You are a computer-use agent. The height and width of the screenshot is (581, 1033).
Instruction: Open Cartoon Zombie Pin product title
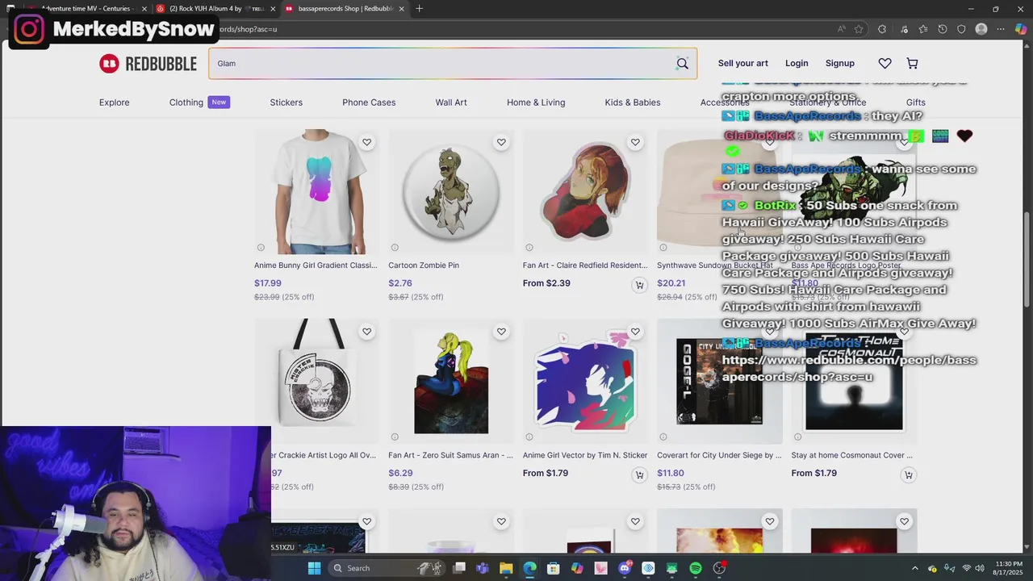click(x=424, y=265)
